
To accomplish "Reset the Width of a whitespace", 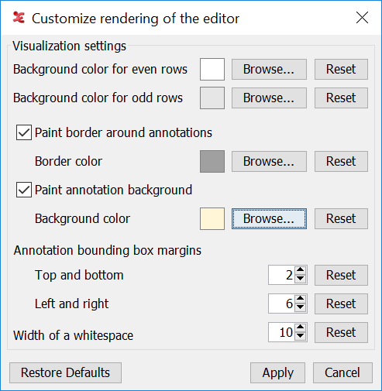I will [341, 332].
